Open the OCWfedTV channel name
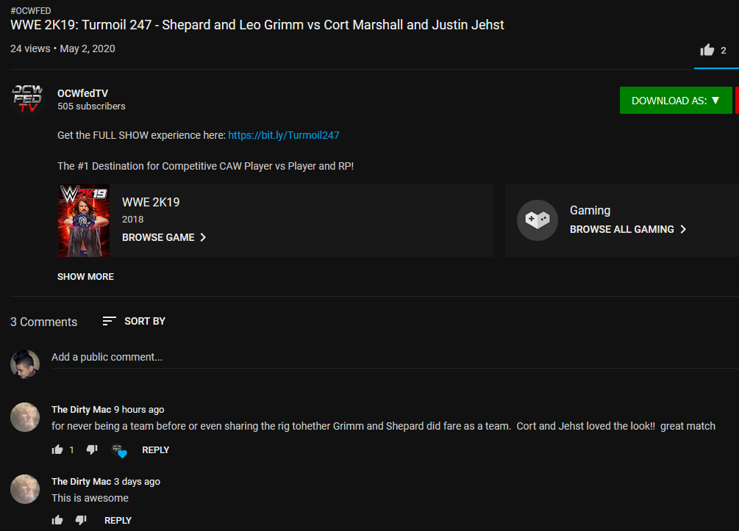Screen dimensions: 739x531 click(82, 93)
